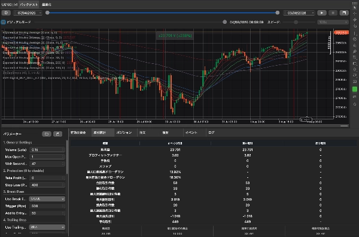This screenshot has height=237, width=359.
Task: Click stepper of Stop Loss field
Action: tap(63, 185)
